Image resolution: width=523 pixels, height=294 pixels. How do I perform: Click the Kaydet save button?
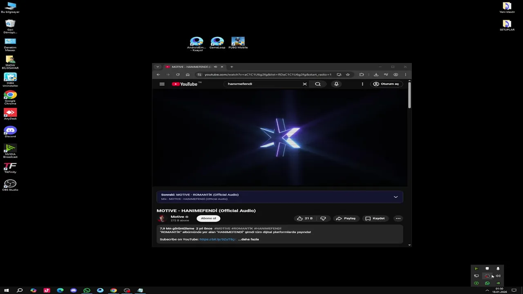375,218
